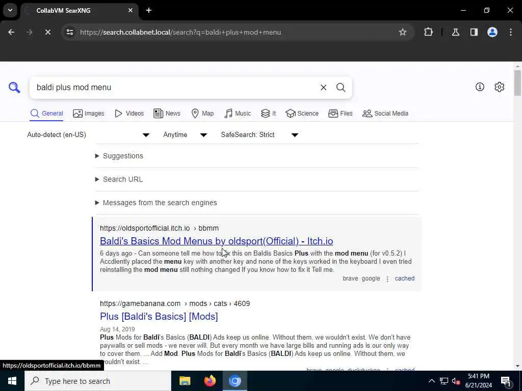
Task: Switch to the General category tab
Action: click(x=46, y=114)
